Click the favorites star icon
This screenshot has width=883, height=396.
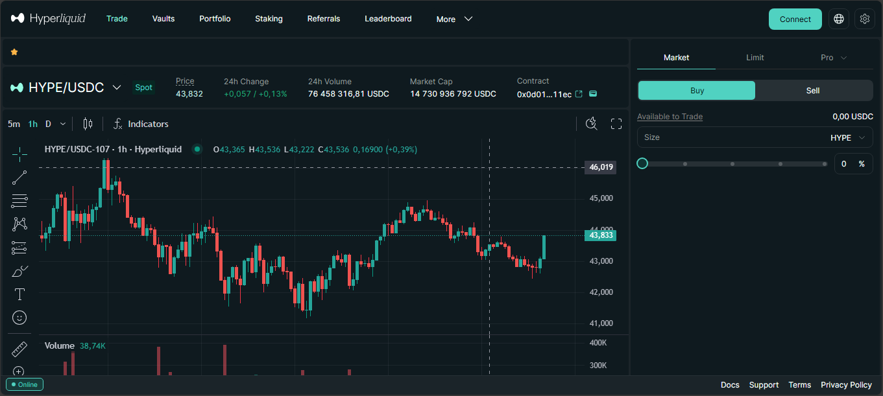14,52
